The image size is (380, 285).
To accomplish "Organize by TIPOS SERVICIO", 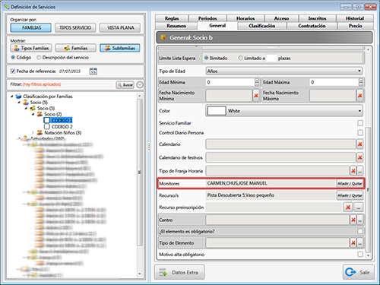I will pos(75,27).
